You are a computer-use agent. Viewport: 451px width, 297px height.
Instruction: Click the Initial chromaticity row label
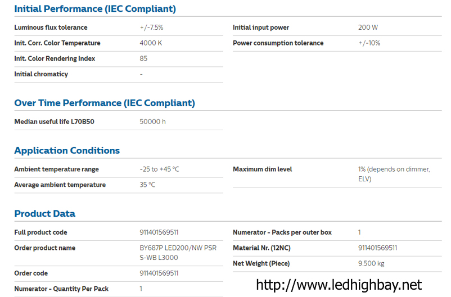[x=41, y=74]
